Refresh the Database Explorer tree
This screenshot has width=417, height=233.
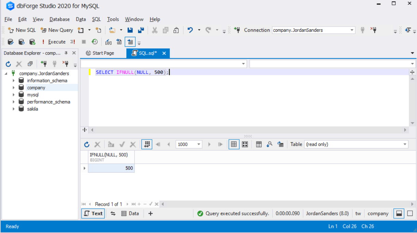click(x=9, y=64)
